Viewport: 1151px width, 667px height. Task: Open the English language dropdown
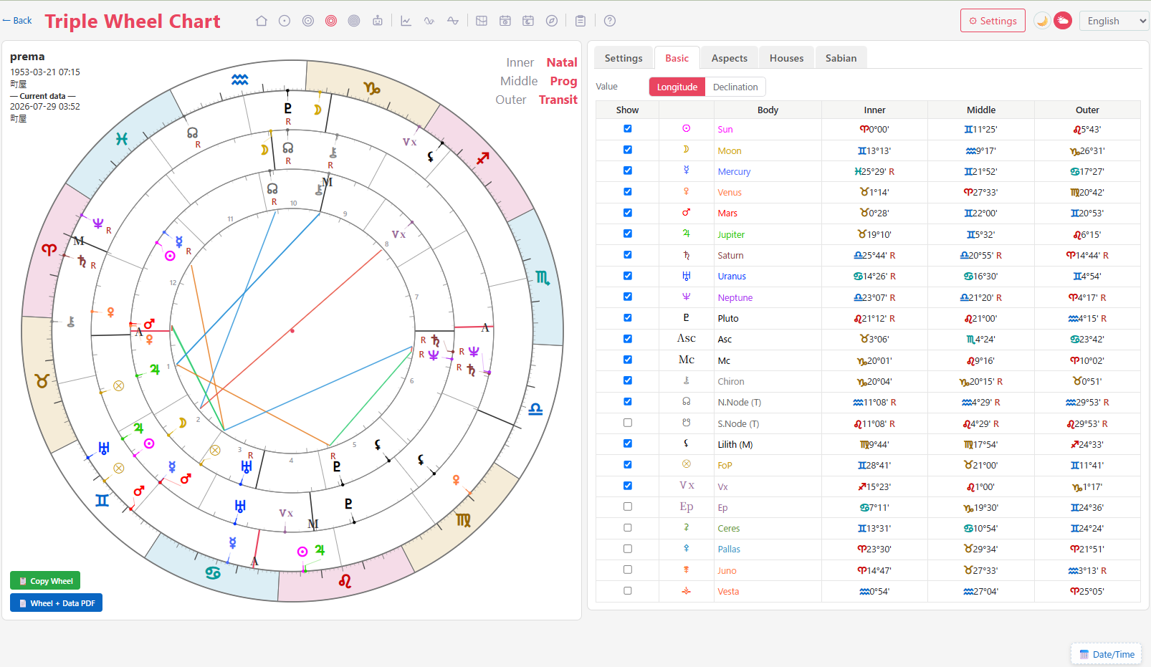coord(1114,21)
